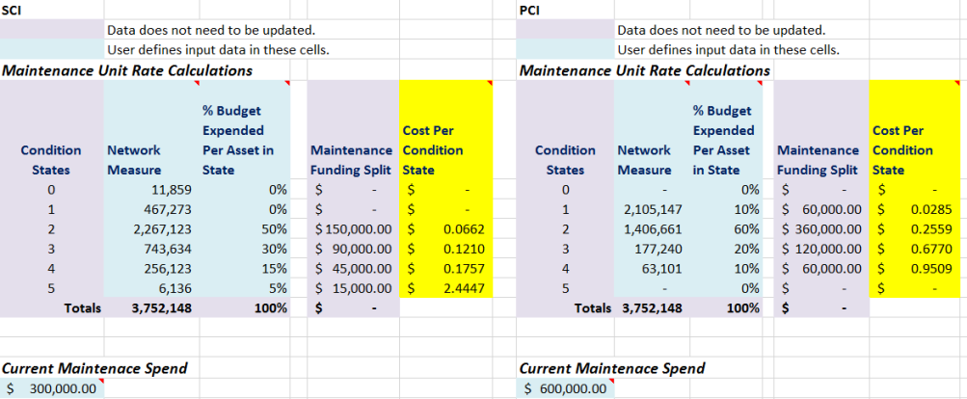Select the SCI title cell

52,10
